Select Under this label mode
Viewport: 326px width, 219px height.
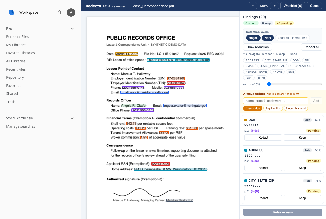296,108
